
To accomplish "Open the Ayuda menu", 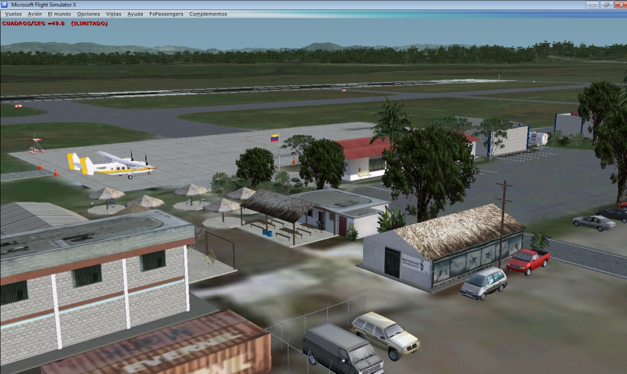I will tap(135, 14).
